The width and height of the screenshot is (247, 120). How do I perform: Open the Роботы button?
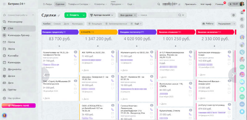[x=208, y=24]
